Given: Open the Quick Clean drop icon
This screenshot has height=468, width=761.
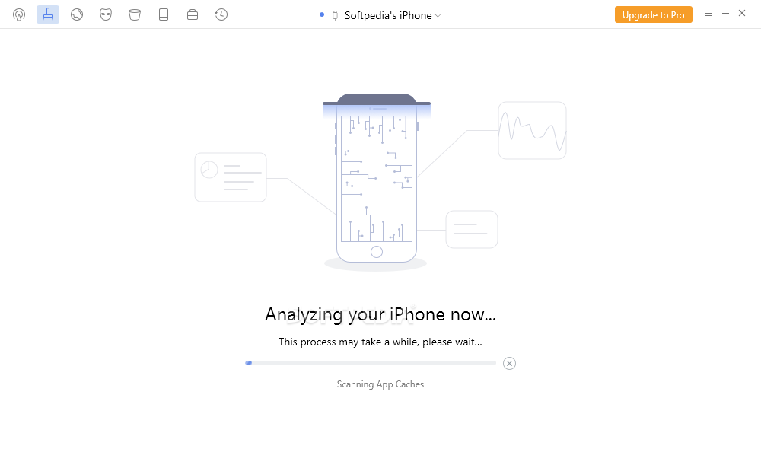Looking at the screenshot, I should point(19,14).
